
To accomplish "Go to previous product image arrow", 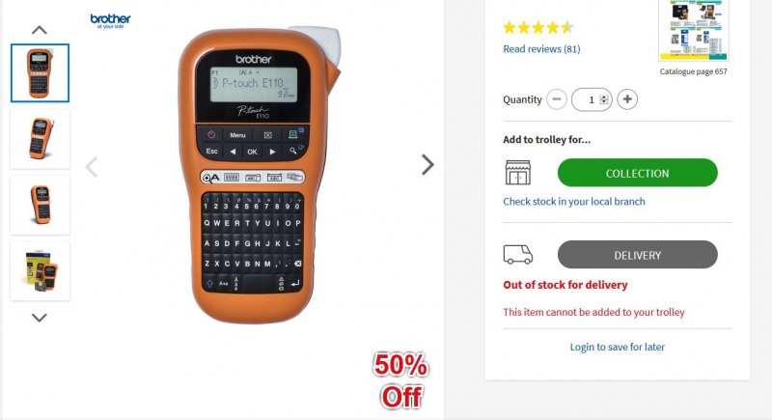I will pos(92,167).
